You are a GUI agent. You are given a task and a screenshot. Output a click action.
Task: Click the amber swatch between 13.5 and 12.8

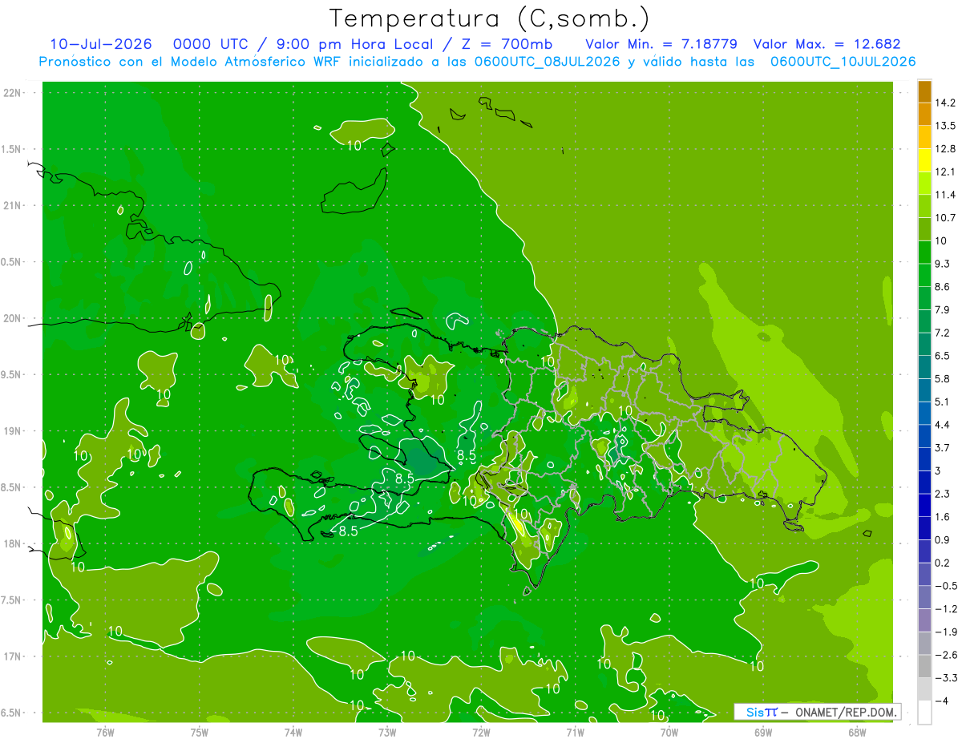coord(924,137)
